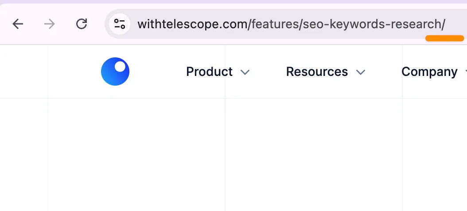Click the greyed forward arrow button
This screenshot has height=211, width=467.
(x=50, y=24)
